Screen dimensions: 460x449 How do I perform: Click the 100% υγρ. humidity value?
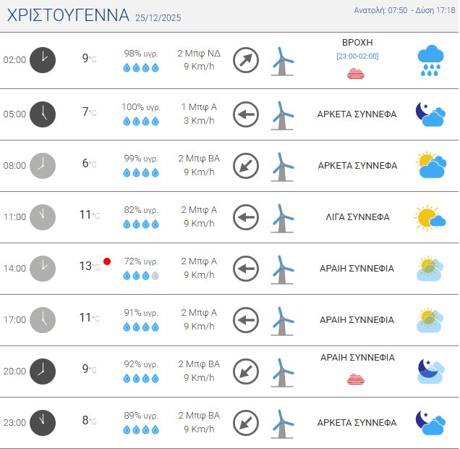point(140,107)
